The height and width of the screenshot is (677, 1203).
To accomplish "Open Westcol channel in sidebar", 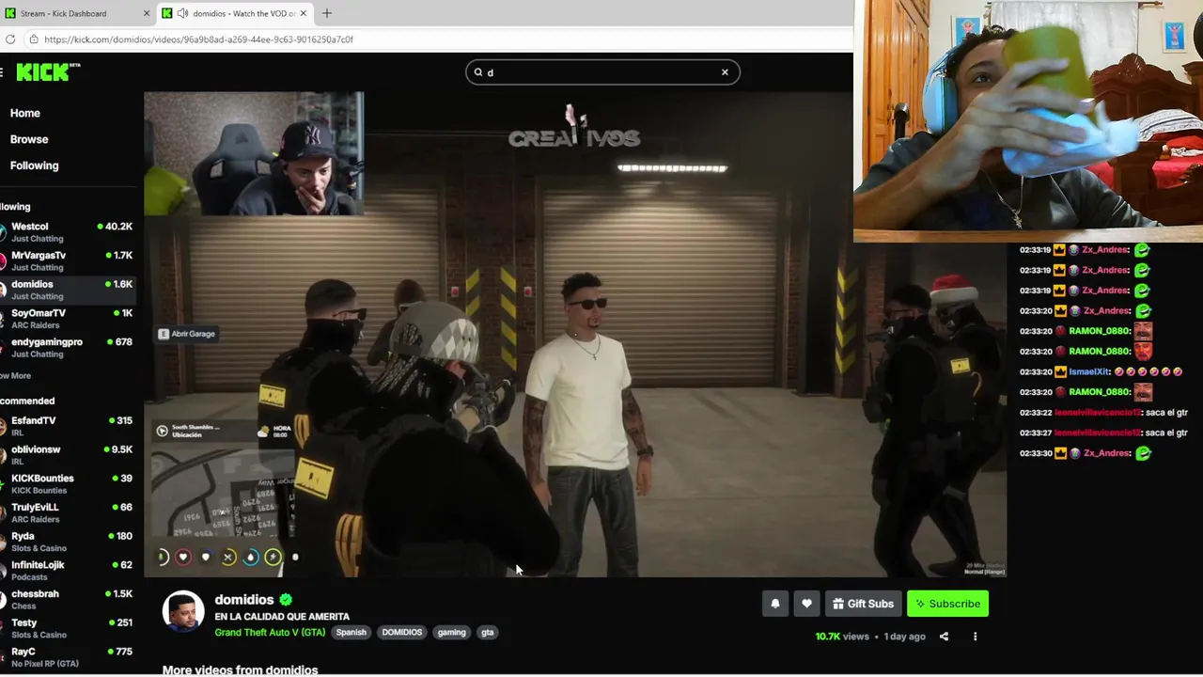I will (x=68, y=231).
